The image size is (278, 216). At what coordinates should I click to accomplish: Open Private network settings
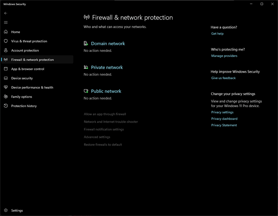point(107,67)
